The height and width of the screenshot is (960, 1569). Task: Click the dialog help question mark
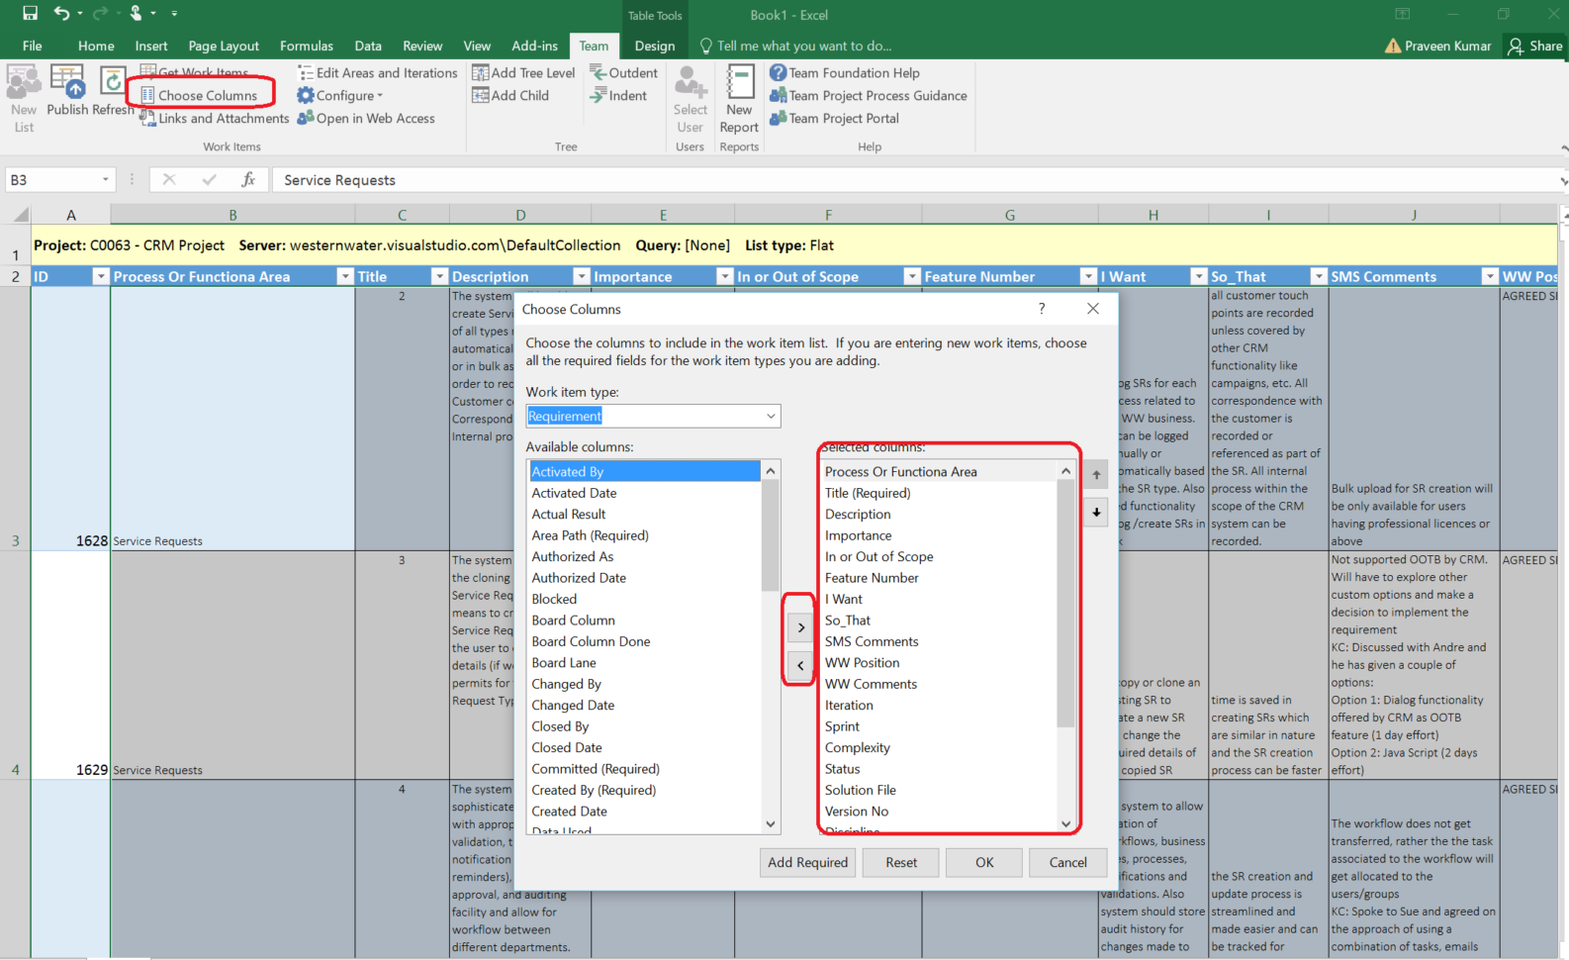pos(1042,309)
